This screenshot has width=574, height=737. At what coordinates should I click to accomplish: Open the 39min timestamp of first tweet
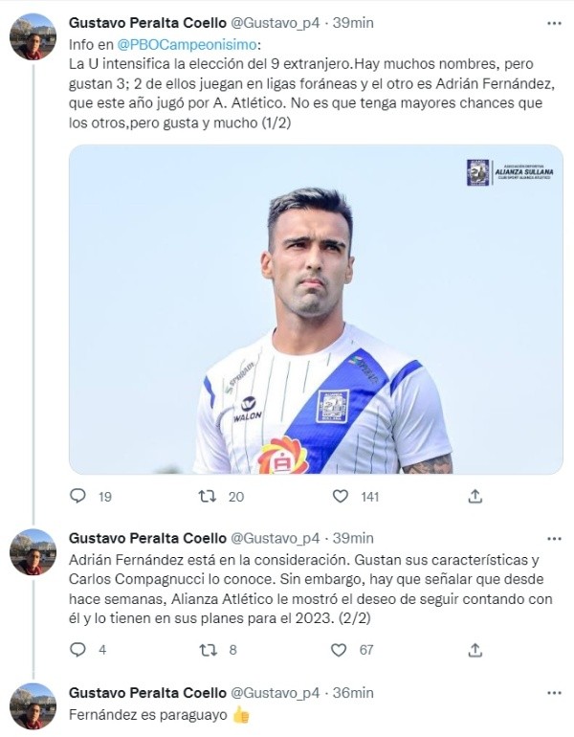coord(354,22)
